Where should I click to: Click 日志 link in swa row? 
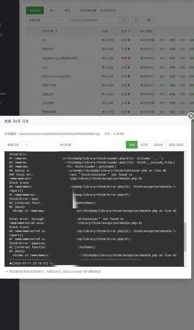182,67
